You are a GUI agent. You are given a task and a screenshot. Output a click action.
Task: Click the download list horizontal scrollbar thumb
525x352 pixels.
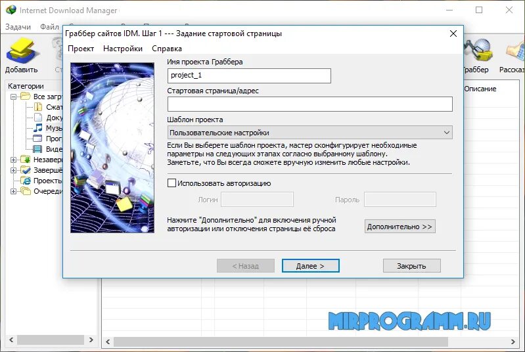pyautogui.click(x=281, y=341)
